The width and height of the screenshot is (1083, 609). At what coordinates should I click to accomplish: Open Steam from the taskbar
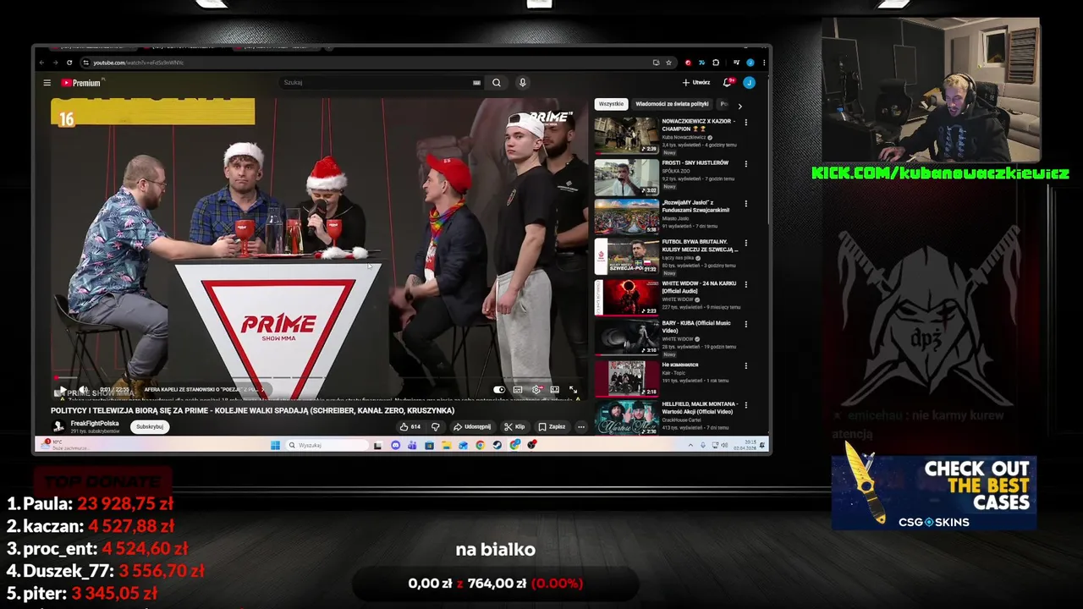[498, 446]
